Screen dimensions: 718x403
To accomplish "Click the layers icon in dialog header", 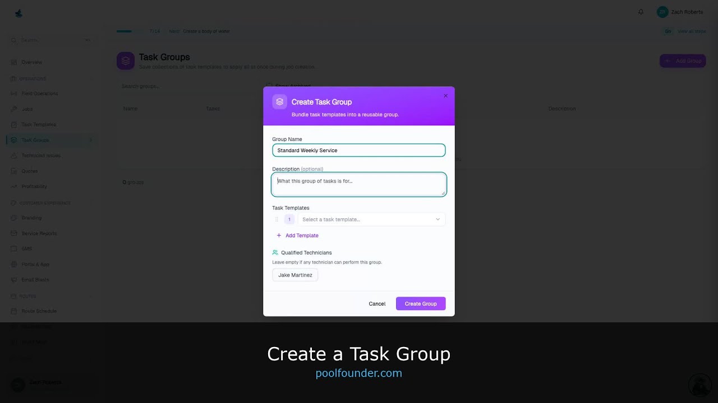I will click(279, 102).
